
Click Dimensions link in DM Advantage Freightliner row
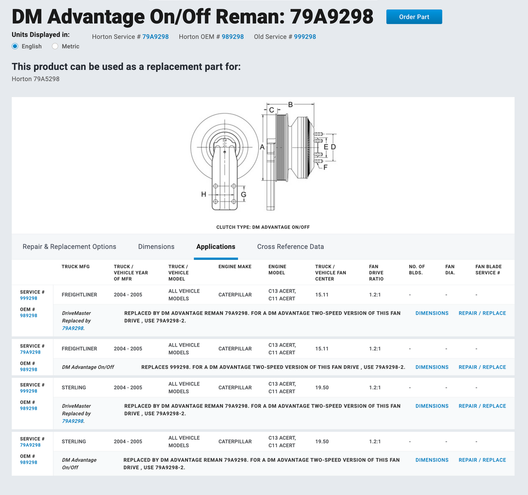(432, 367)
